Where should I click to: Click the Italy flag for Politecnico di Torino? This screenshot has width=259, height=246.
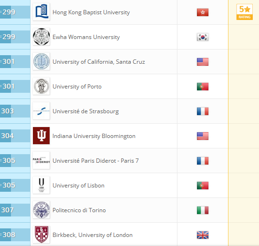click(x=203, y=210)
